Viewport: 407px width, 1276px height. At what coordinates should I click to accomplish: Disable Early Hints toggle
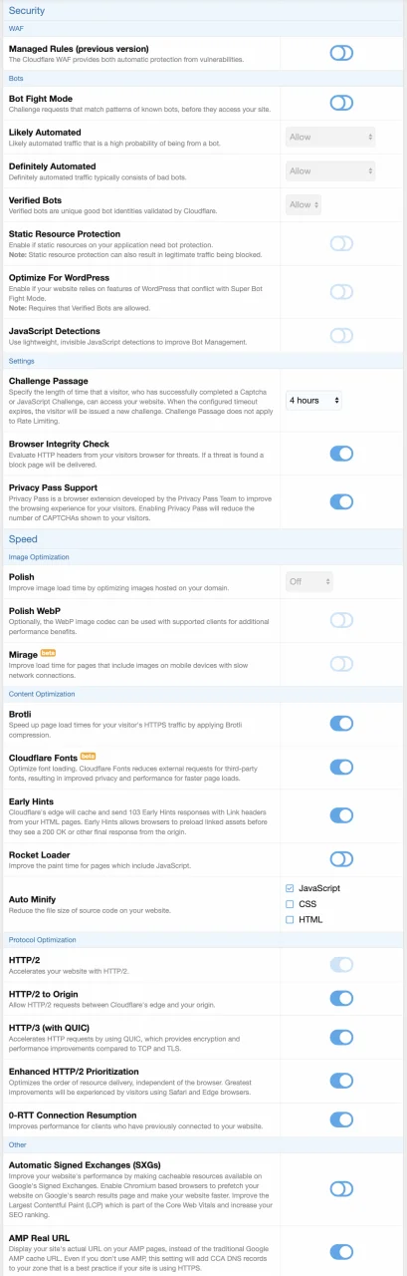click(x=341, y=814)
